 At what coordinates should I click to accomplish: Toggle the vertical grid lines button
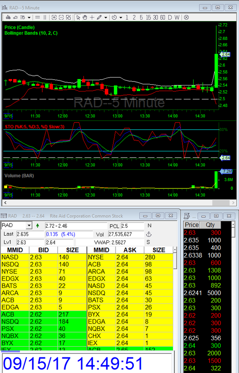pos(45,17)
